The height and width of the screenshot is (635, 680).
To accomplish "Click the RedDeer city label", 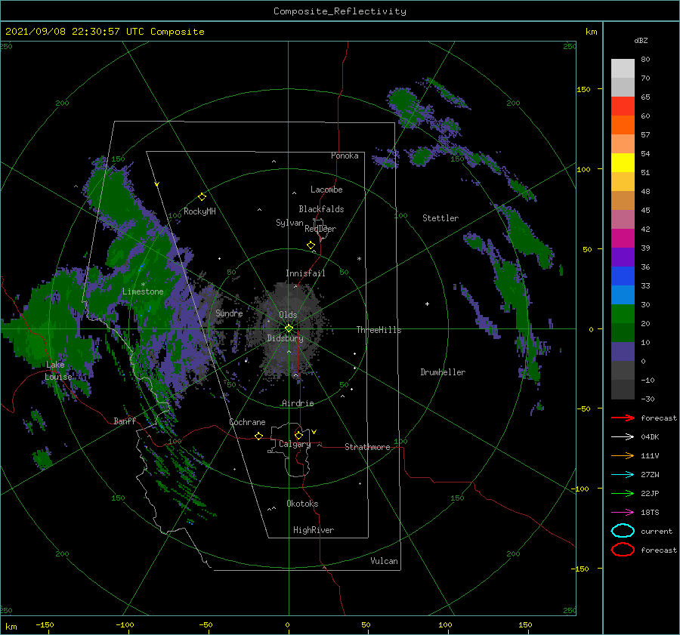I will click(x=320, y=229).
